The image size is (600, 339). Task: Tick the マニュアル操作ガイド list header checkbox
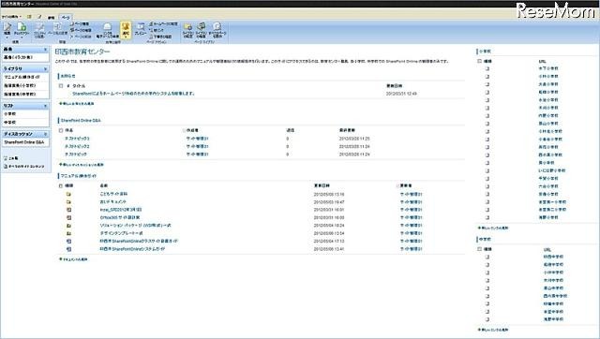(61, 185)
